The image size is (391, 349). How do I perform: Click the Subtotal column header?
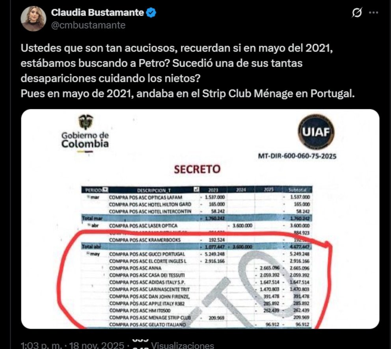pos(297,190)
